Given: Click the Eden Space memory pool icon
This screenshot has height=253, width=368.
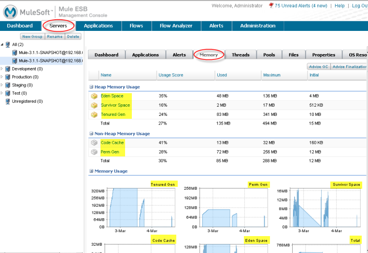Looking at the screenshot, I should [94, 96].
